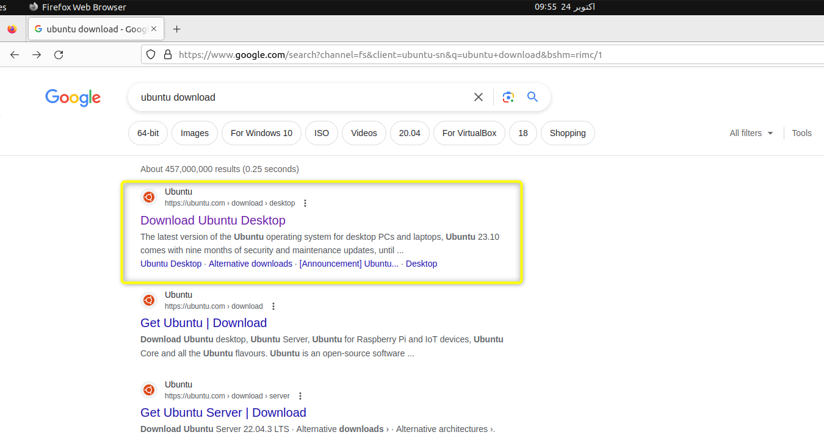
Task: Open the Alternative downloads sitelink
Action: coord(250,264)
